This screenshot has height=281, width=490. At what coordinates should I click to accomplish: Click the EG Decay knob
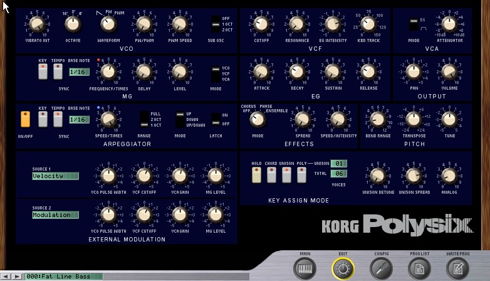pos(297,72)
